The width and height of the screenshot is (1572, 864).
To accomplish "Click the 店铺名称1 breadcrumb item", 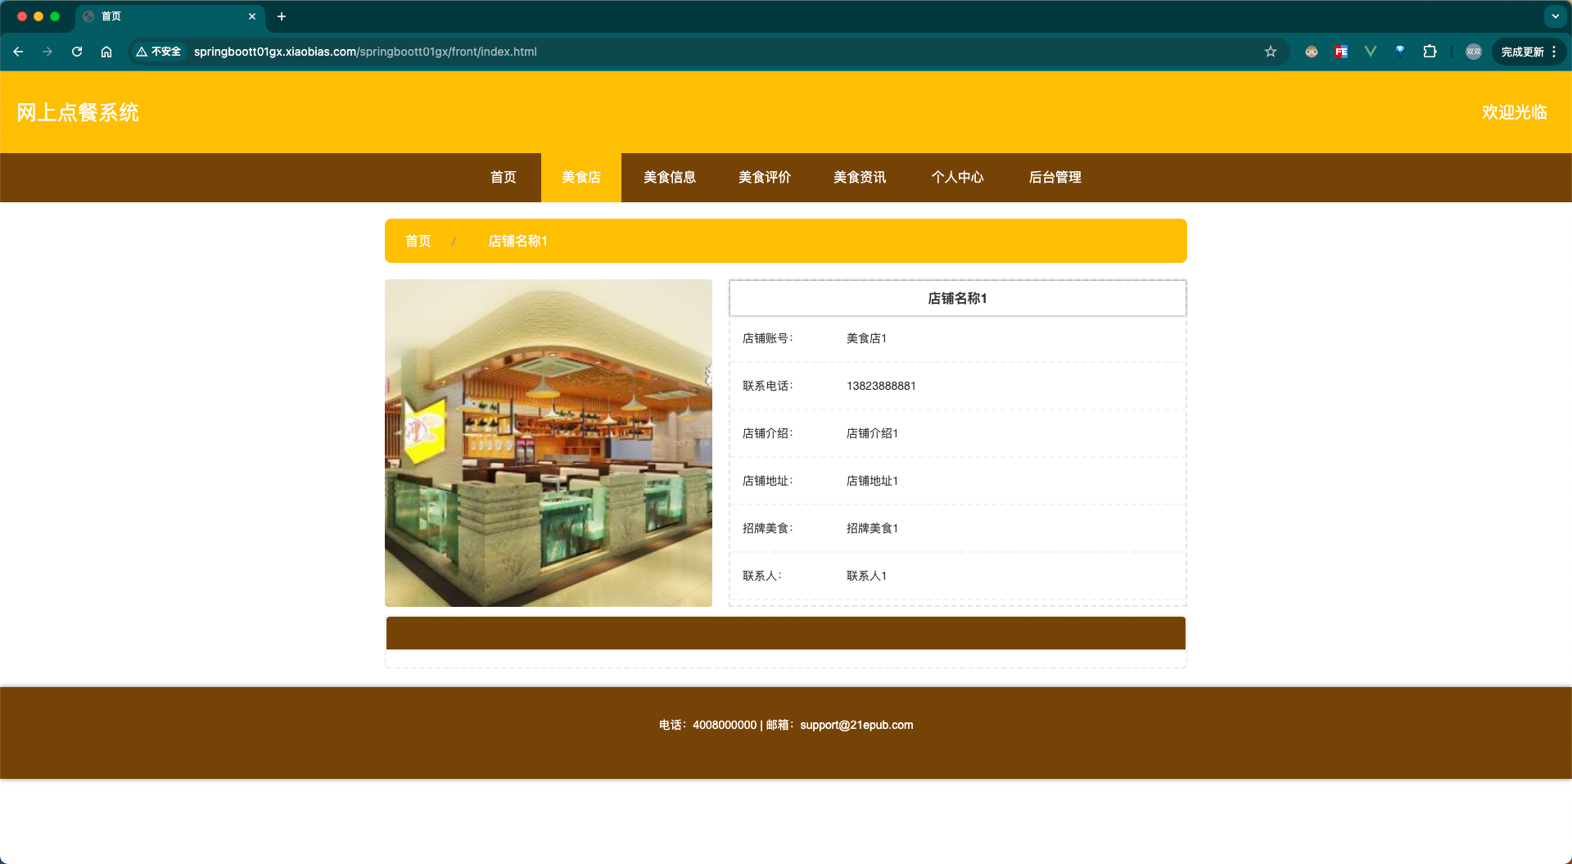I will [517, 241].
